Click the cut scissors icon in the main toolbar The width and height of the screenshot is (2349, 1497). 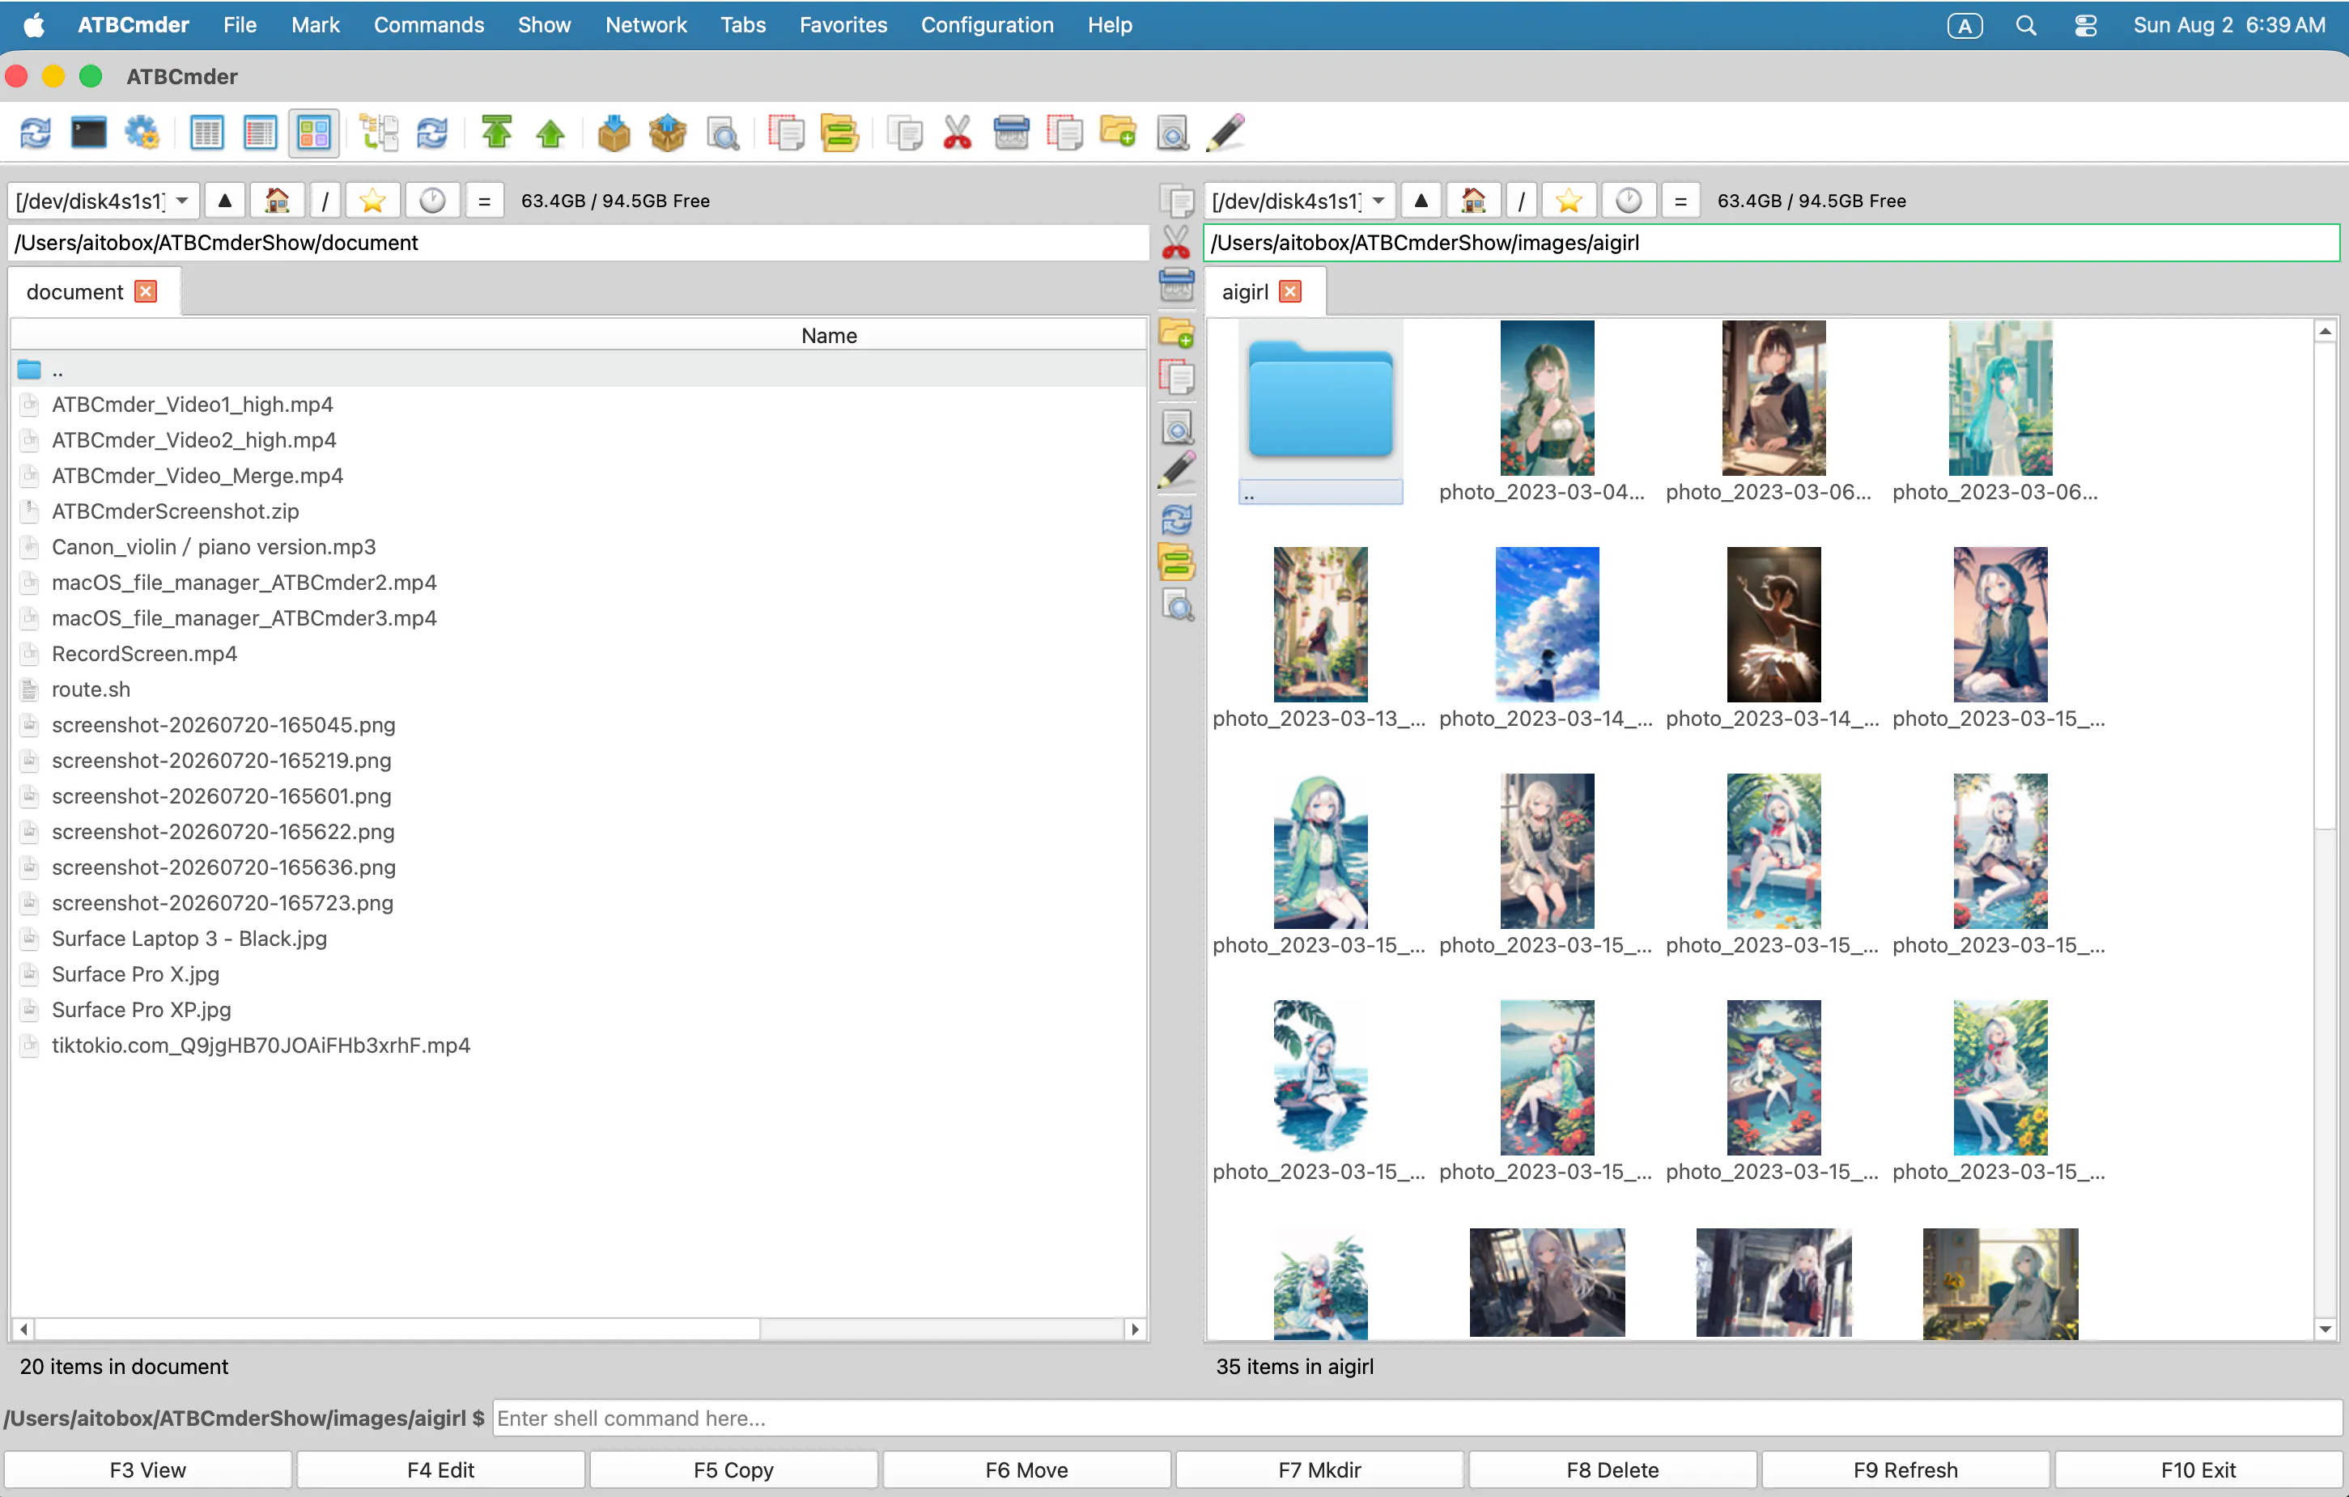pyautogui.click(x=957, y=133)
